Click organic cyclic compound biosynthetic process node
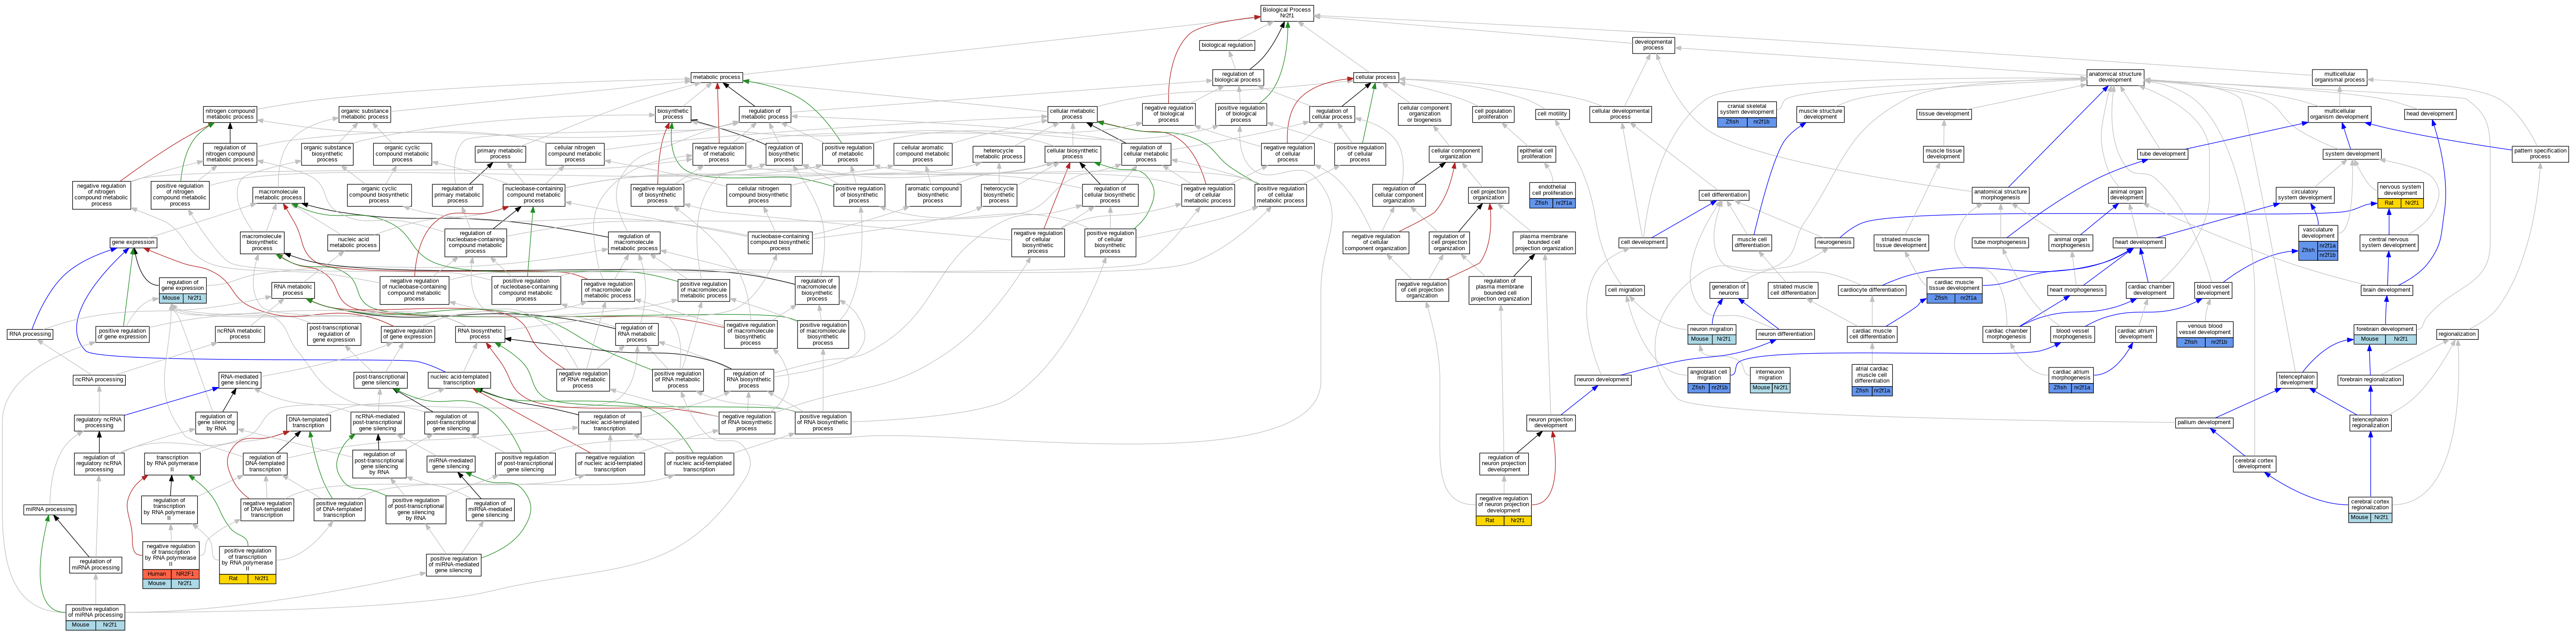The height and width of the screenshot is (635, 2576). (379, 194)
